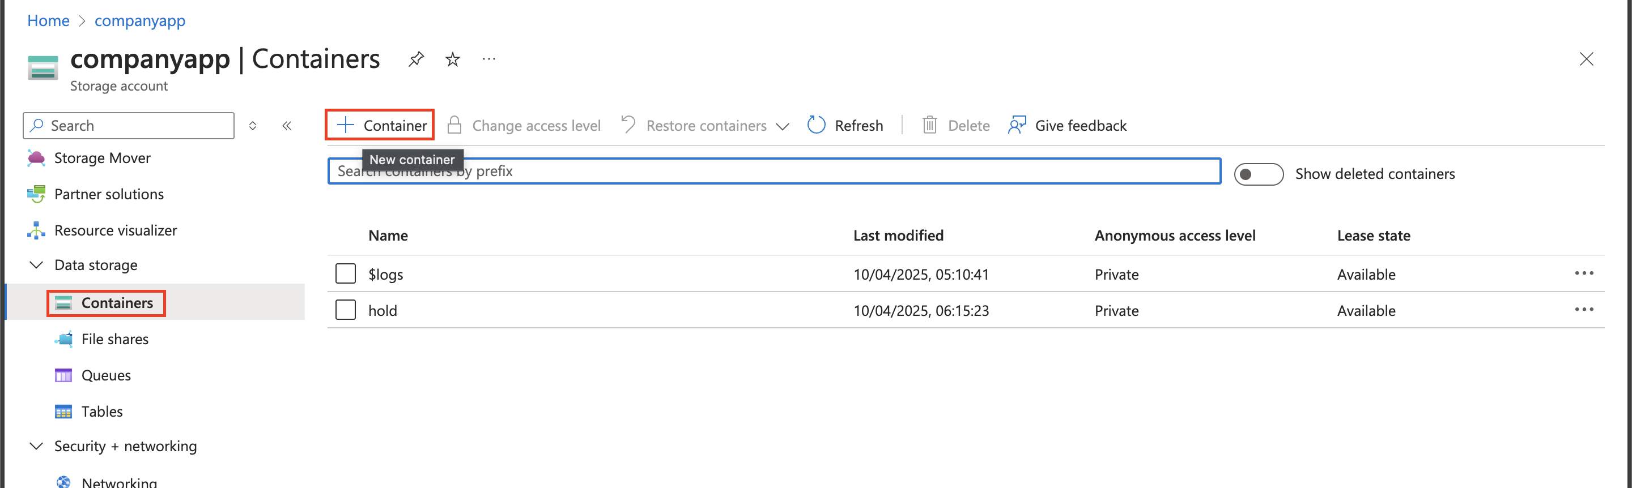Screen dimensions: 1632x488
Task: Mark companyapp as favorite with star icon
Action: coord(452,59)
